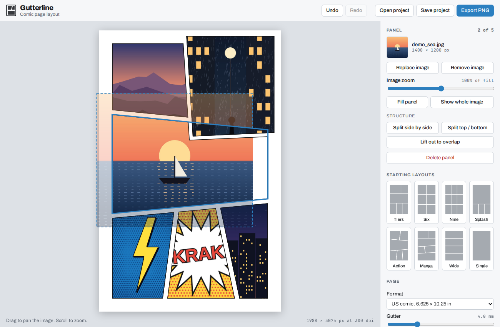
Task: Save the current project
Action: [435, 10]
